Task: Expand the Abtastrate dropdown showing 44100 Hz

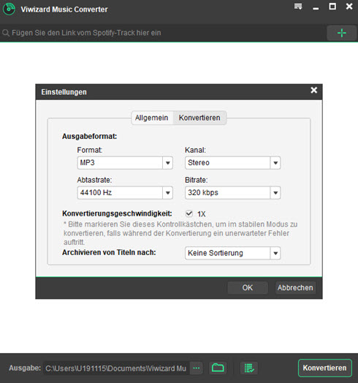Action: point(125,193)
